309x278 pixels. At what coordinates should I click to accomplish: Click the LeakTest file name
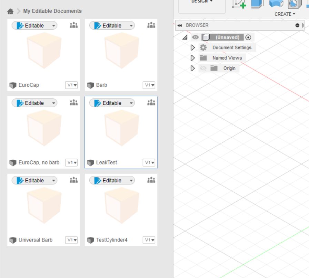(x=107, y=163)
